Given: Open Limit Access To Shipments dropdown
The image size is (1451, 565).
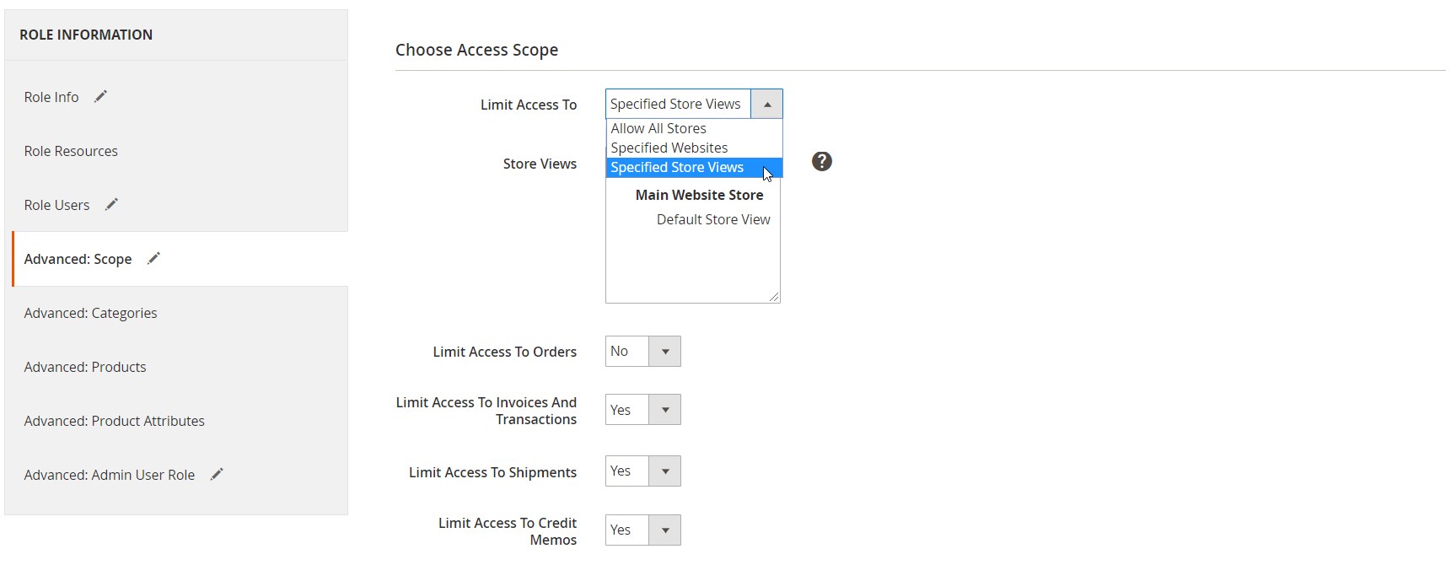Looking at the screenshot, I should click(x=642, y=471).
